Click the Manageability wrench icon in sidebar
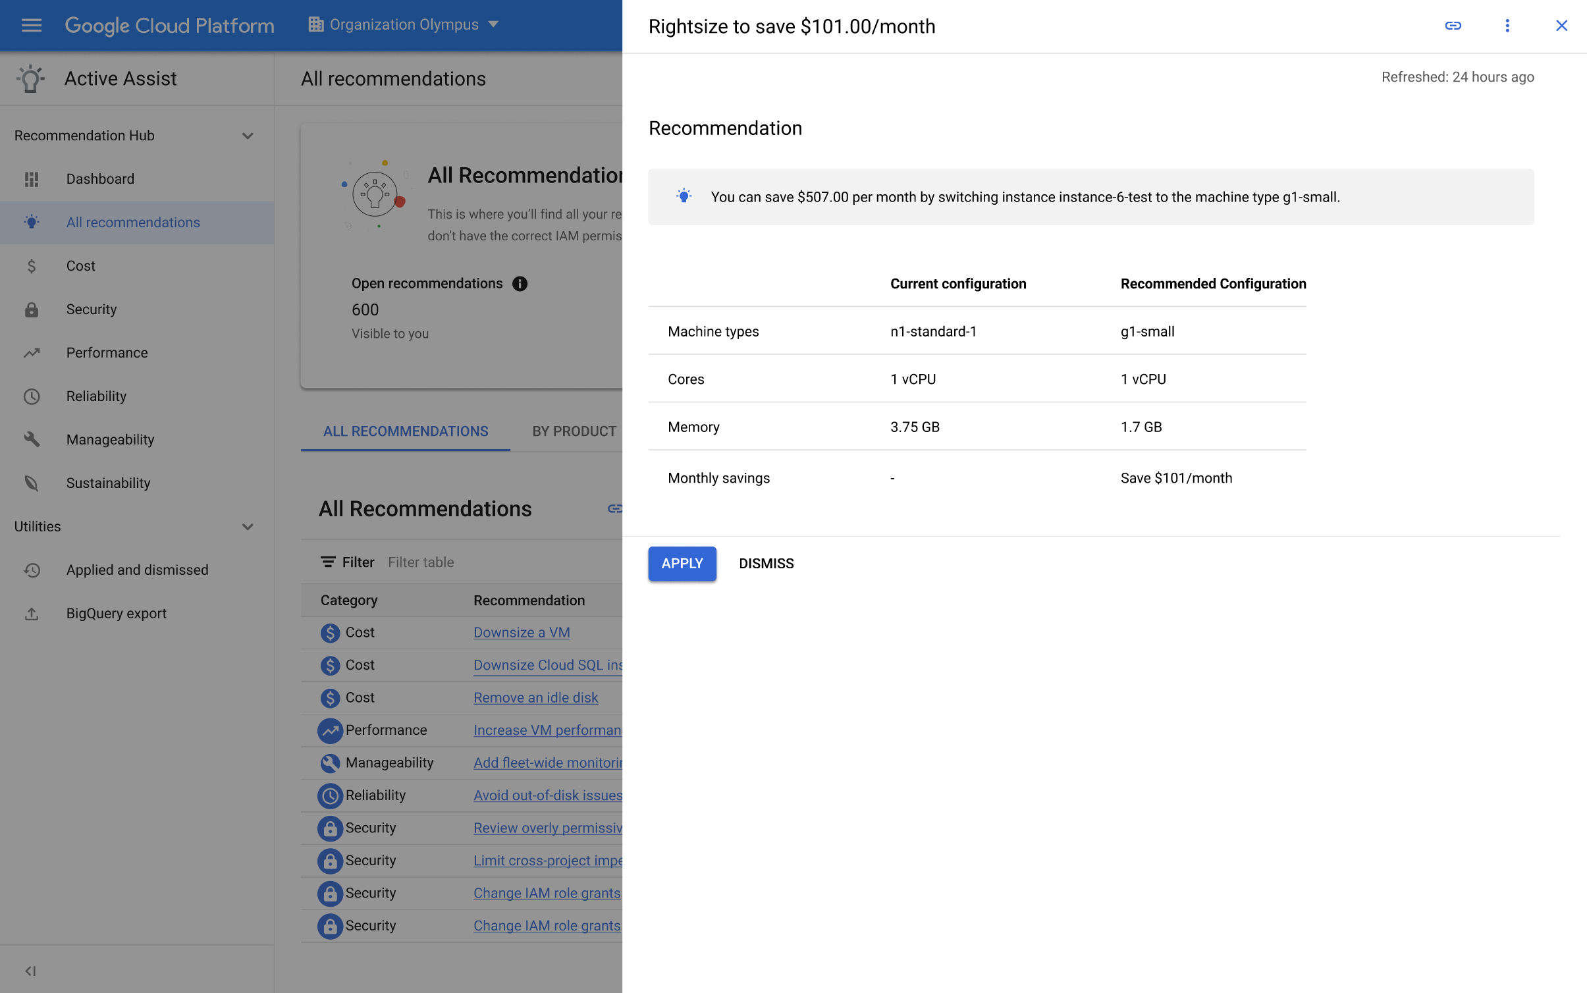Screen dimensions: 1587x993 [x=31, y=439]
